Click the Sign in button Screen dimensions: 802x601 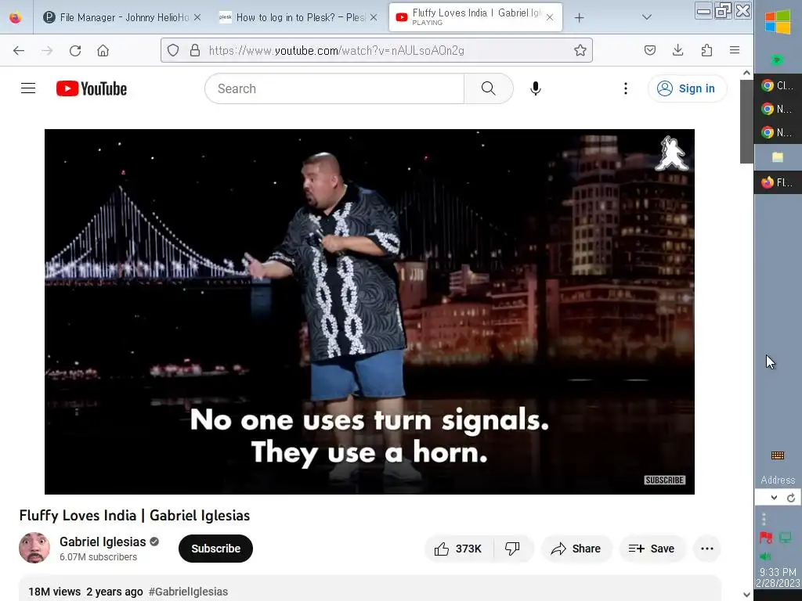pyautogui.click(x=686, y=88)
